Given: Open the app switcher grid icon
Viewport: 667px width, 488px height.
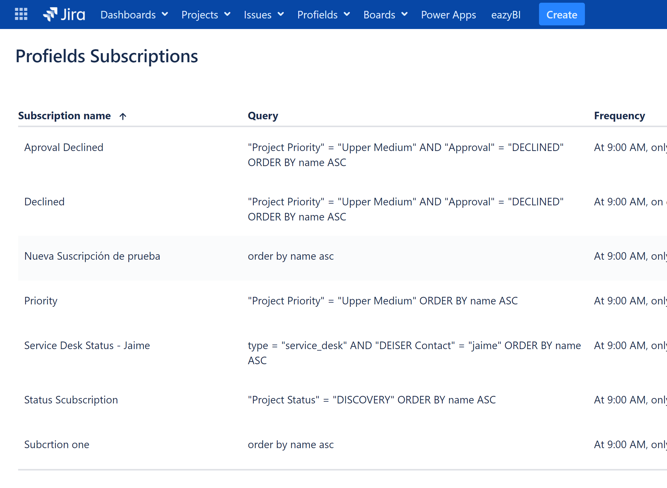Looking at the screenshot, I should 21,14.
